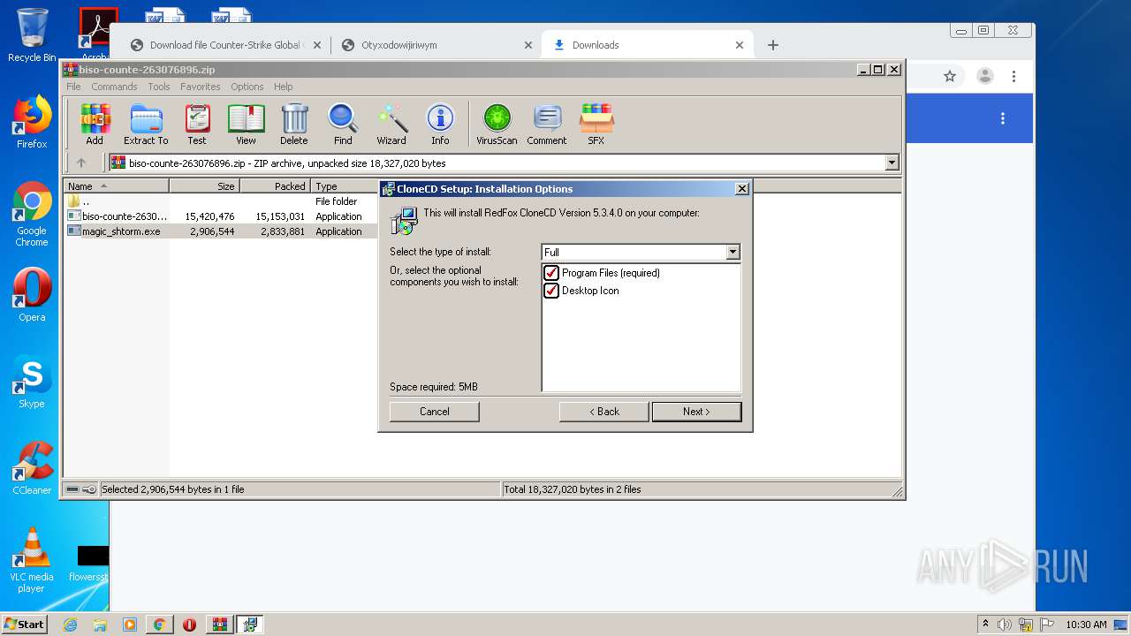Open the Comment tool
1131x636 pixels.
tap(547, 125)
